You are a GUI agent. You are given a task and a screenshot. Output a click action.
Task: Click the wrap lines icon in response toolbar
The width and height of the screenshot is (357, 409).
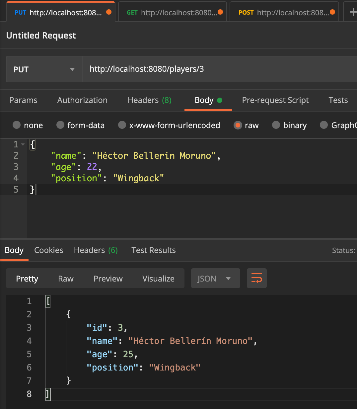(256, 278)
